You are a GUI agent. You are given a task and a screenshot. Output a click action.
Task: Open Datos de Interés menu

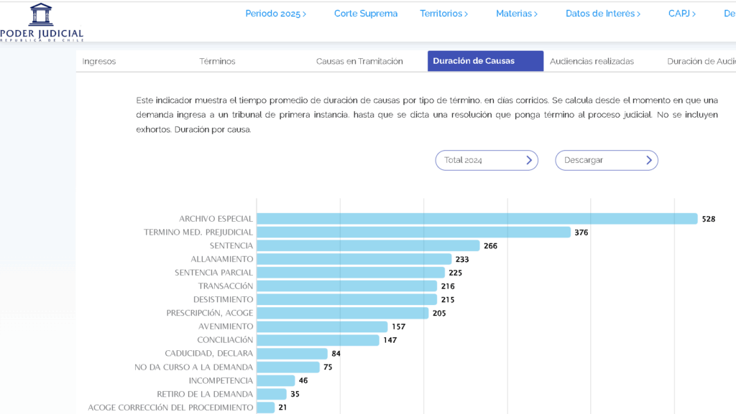click(x=602, y=14)
